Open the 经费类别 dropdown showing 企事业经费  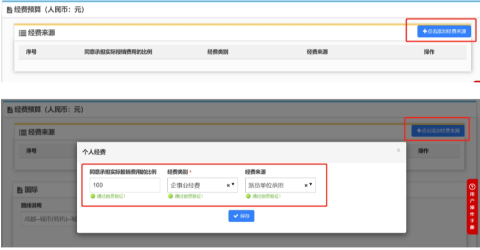[x=196, y=185]
